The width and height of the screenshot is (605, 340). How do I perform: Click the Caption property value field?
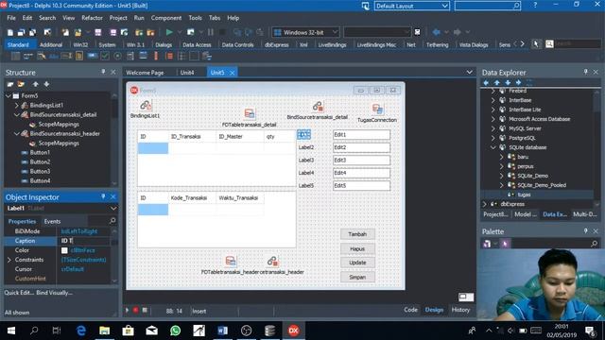pyautogui.click(x=85, y=241)
